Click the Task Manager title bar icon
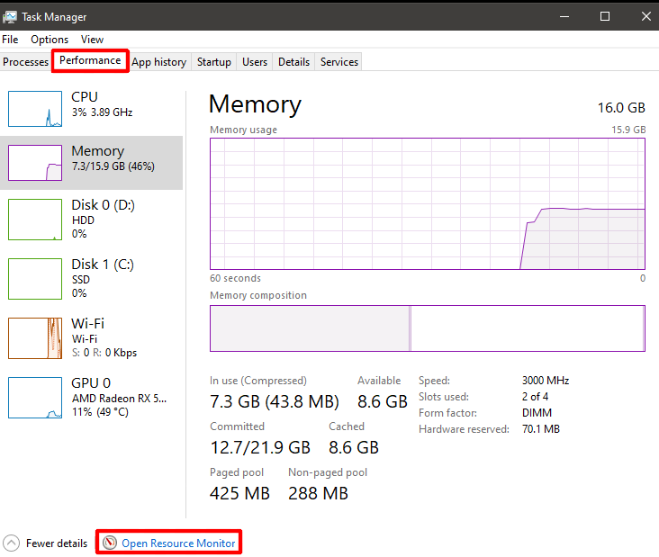The width and height of the screenshot is (659, 557). click(10, 16)
